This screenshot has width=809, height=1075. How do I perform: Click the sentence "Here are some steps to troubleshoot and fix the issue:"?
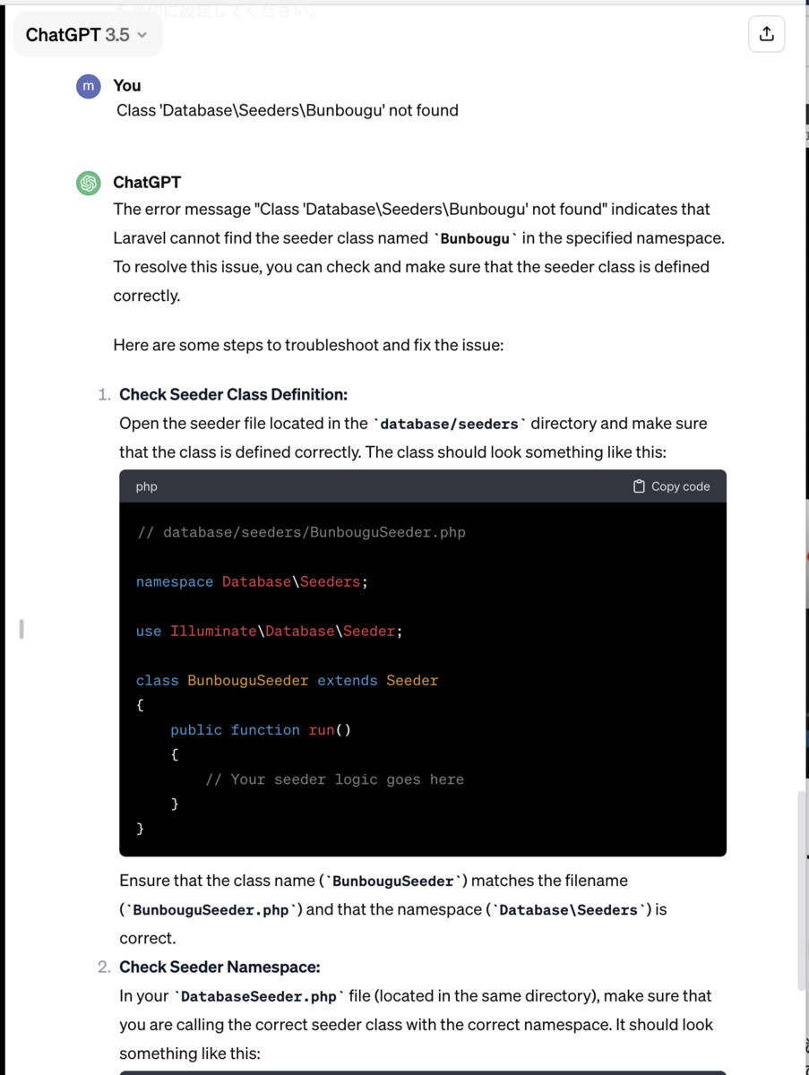coord(308,344)
